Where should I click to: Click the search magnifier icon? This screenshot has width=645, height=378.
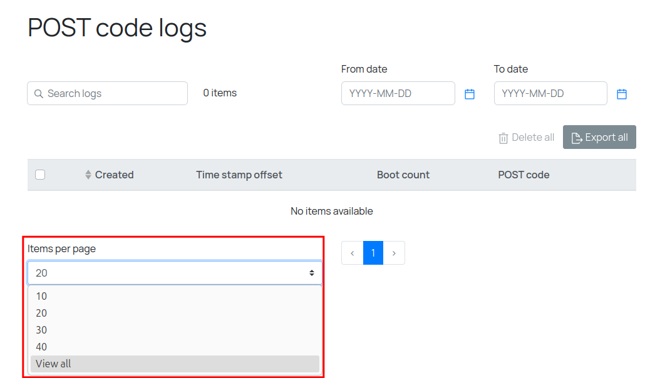pos(38,94)
